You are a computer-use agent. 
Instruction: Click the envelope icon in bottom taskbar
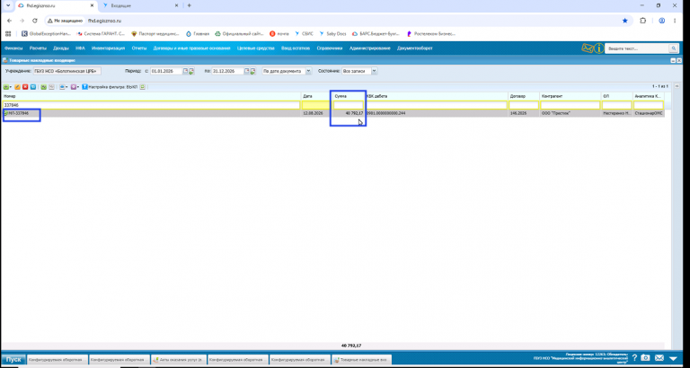659,358
